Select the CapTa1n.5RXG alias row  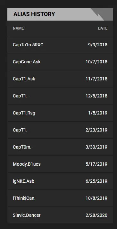(60, 45)
